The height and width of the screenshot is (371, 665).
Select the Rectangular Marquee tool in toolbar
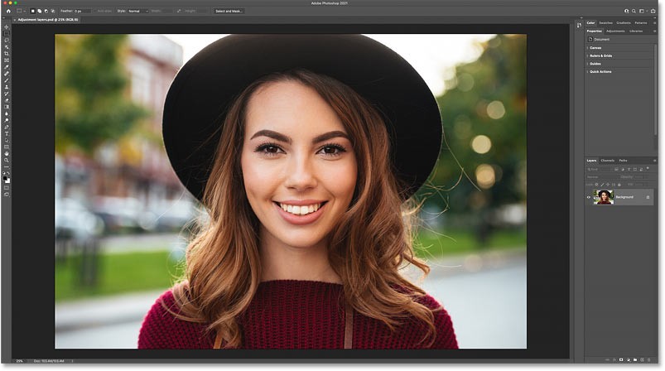pyautogui.click(x=7, y=33)
